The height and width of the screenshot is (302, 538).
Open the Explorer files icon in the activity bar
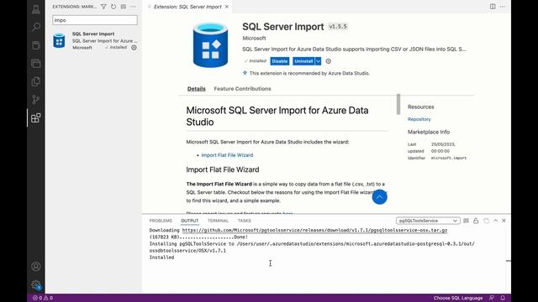point(35,81)
